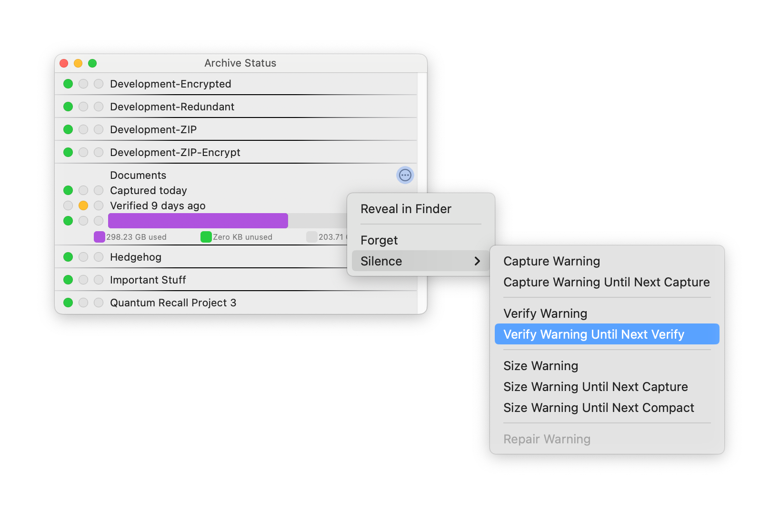Click green status dot beside Development-ZIP
Viewport: 780px width, 509px height.
pos(68,129)
